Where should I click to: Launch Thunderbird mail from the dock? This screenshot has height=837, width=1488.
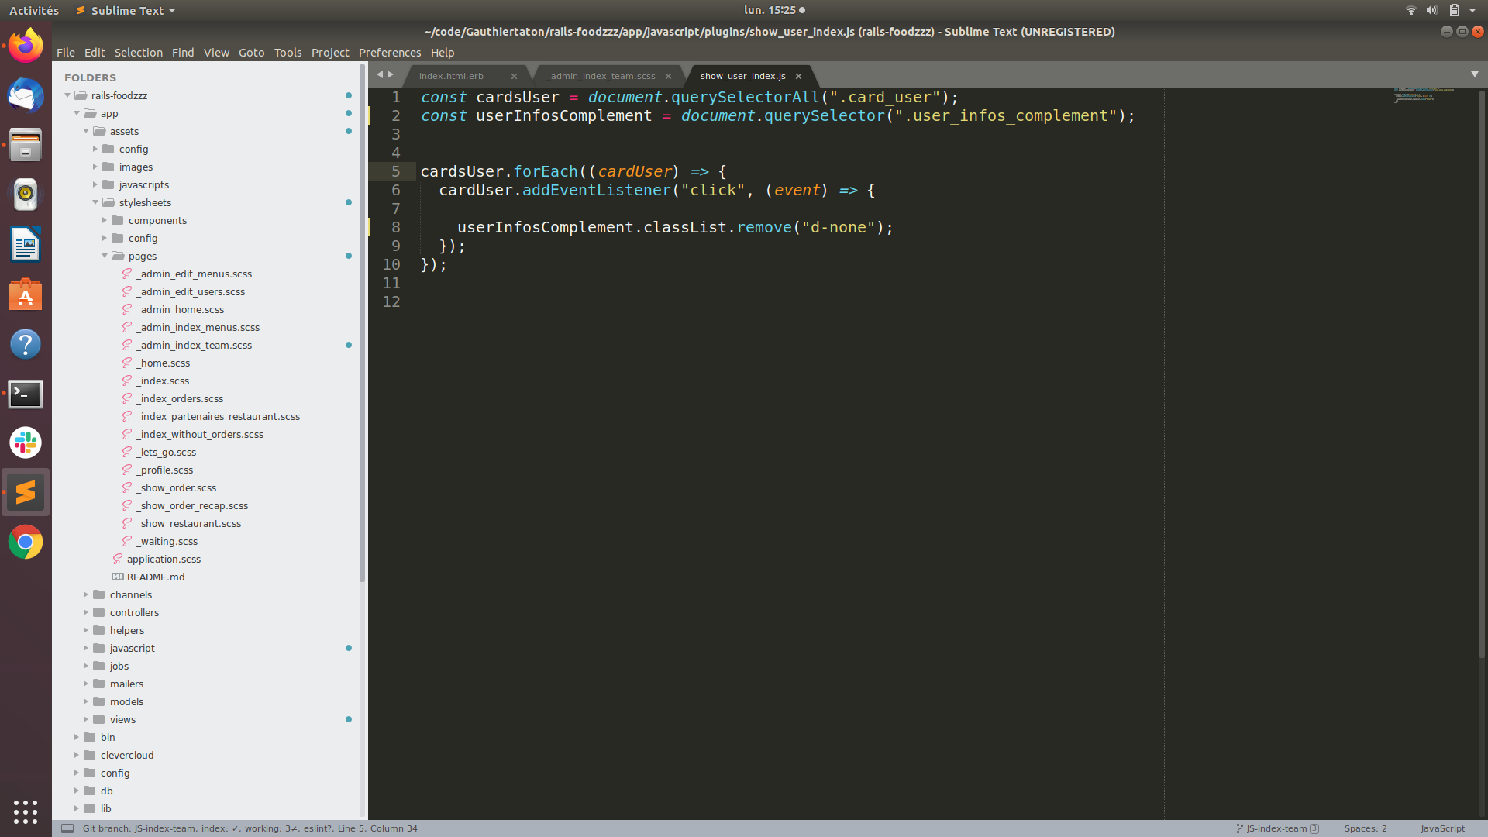click(x=26, y=95)
